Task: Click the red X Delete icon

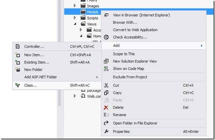Action: 106,108
